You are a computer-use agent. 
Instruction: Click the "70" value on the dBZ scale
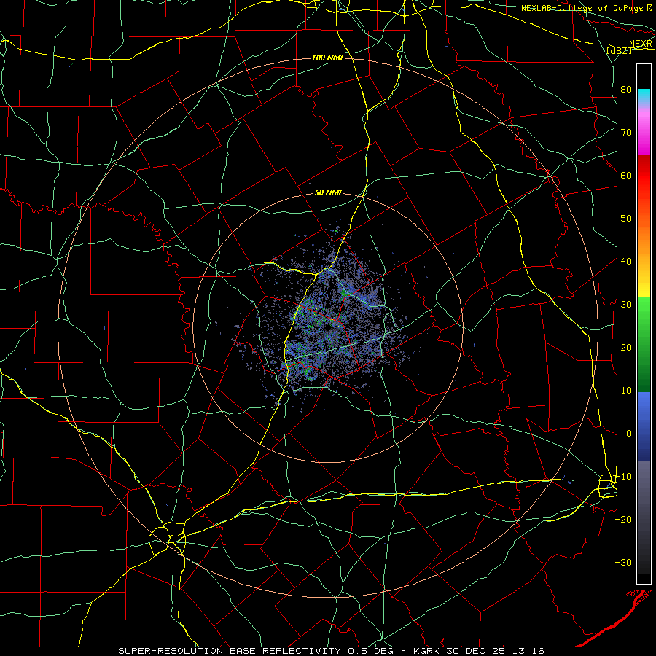coord(626,132)
